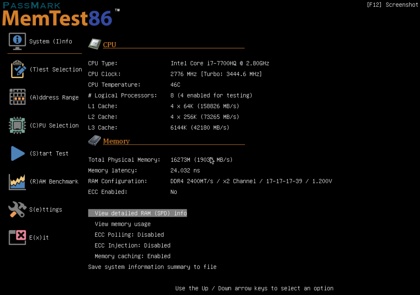Screen dimensions: 420x295
Task: Click the RAM Configuration value DDR4 2400MT/s
Action: tap(251, 181)
